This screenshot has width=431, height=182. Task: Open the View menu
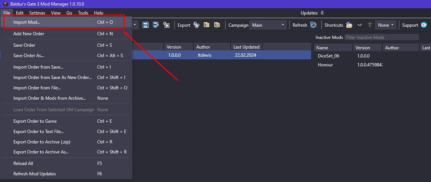click(x=56, y=13)
